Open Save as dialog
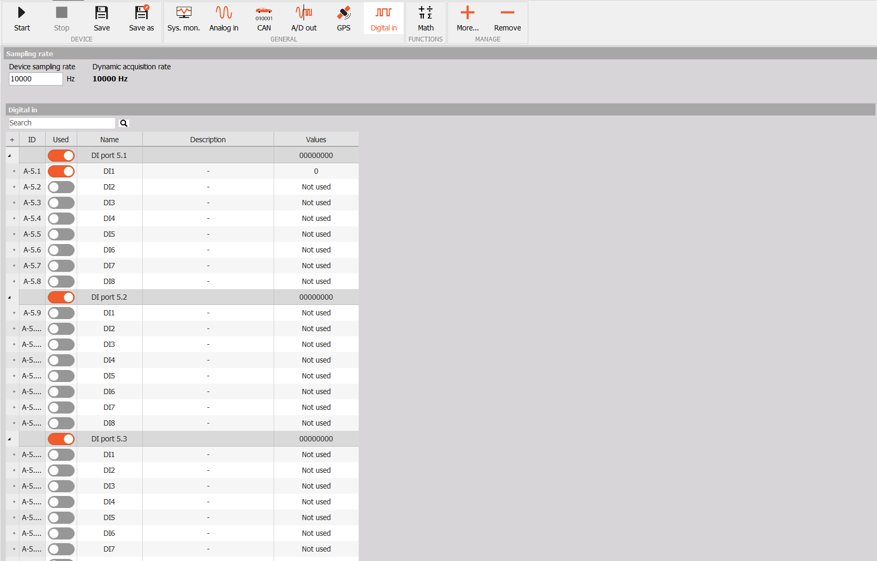Screen dimensions: 877x561 [x=142, y=19]
